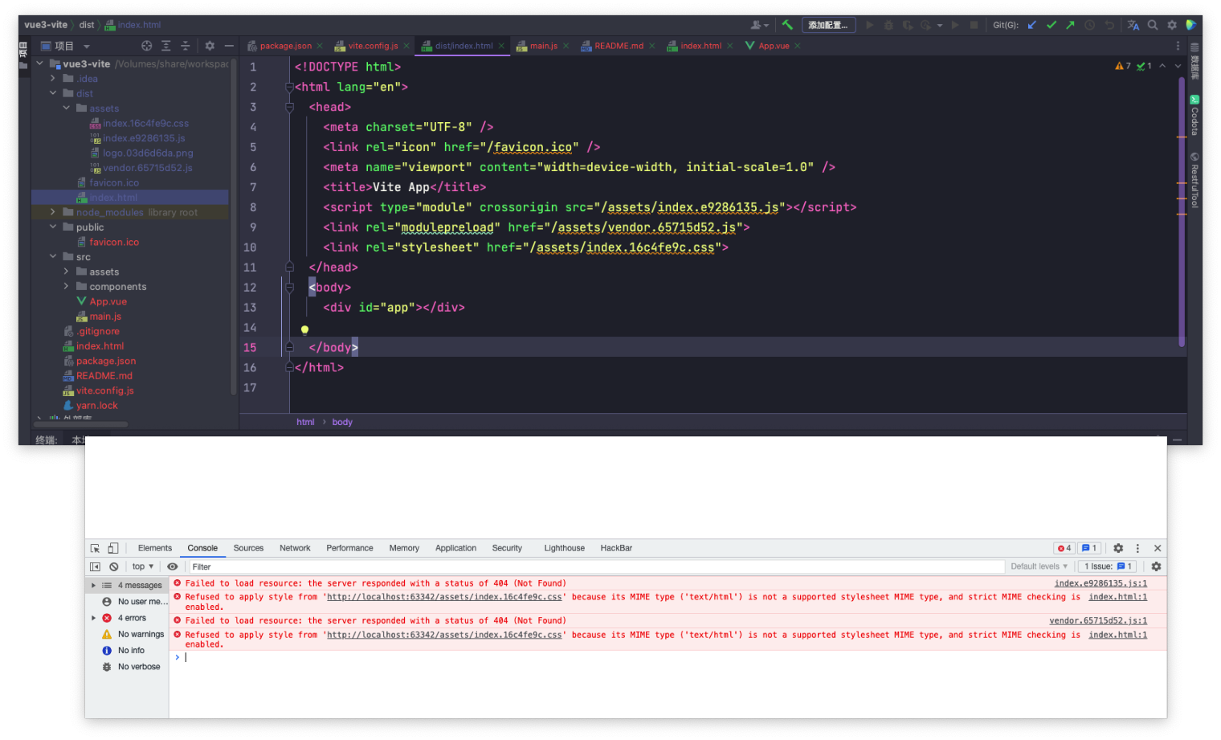Screen dimensions: 1221x740
Task: Click the translate icon in toolbar
Action: click(1133, 25)
